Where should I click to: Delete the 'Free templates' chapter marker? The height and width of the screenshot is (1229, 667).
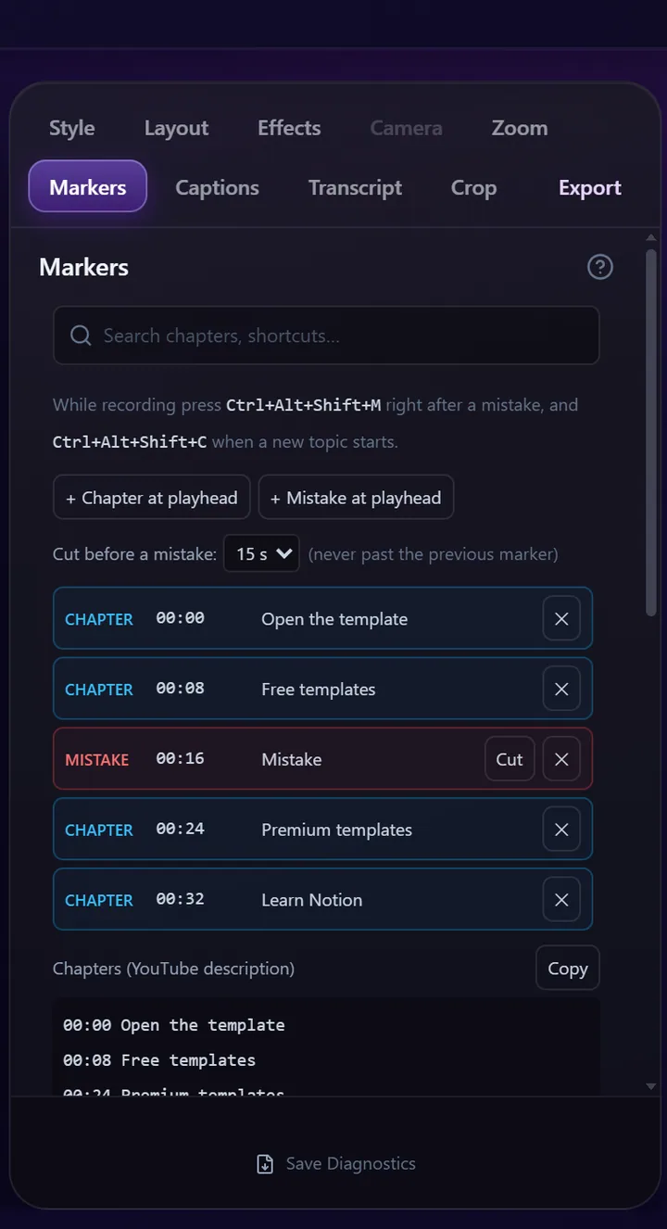click(x=561, y=689)
